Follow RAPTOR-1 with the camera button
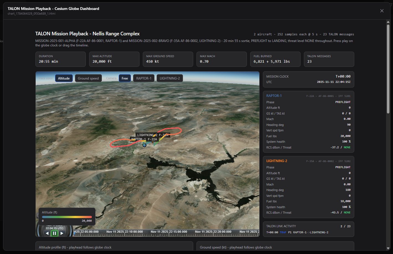 click(144, 78)
